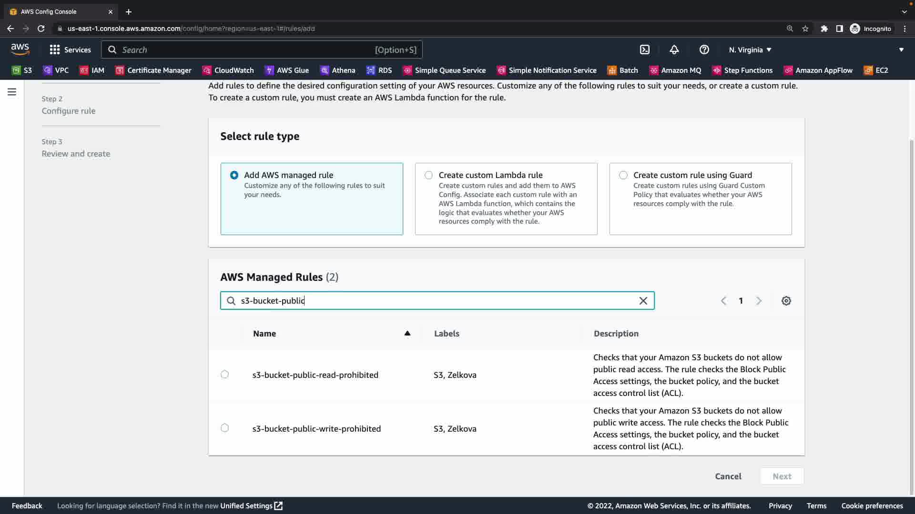This screenshot has width=915, height=514.
Task: Open table preferences gear icon
Action: point(786,301)
